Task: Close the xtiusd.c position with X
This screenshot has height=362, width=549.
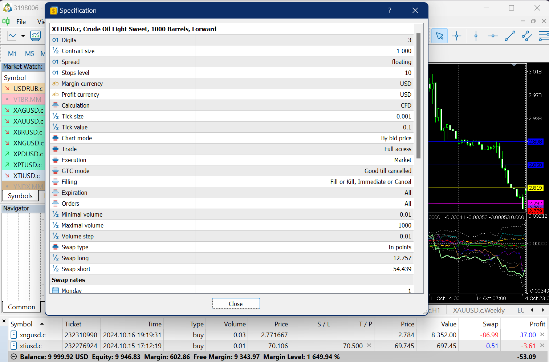Action: 542,345
